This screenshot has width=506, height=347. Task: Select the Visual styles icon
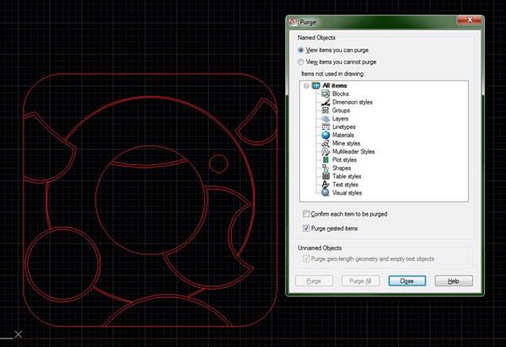tap(325, 193)
